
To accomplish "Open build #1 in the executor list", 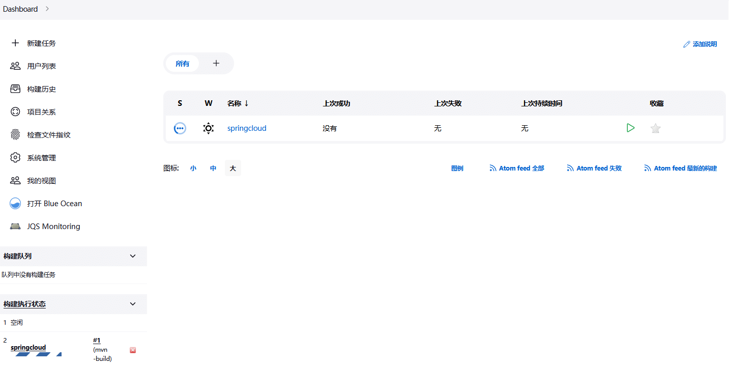I will click(97, 340).
